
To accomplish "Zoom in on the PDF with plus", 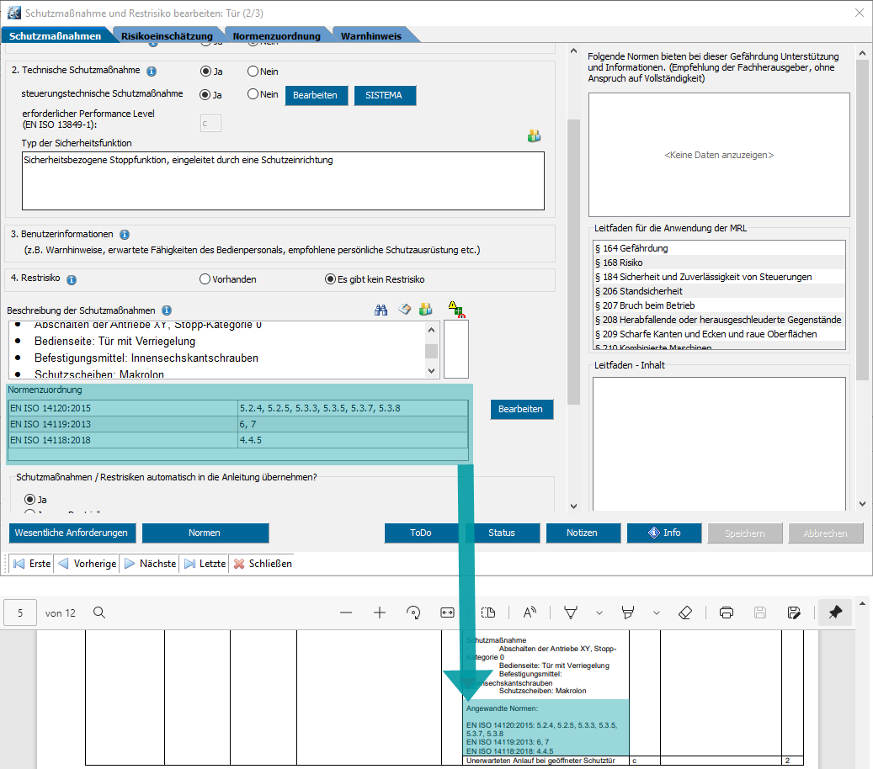I will pyautogui.click(x=379, y=613).
